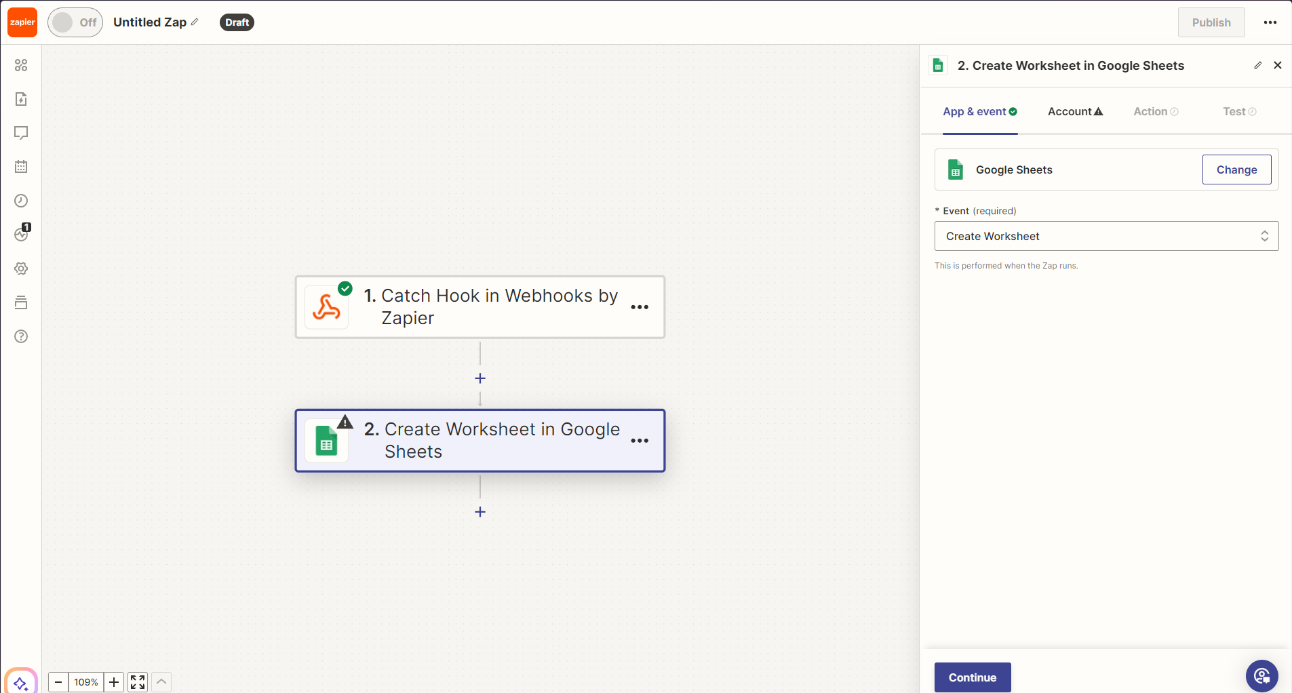The width and height of the screenshot is (1292, 693).
Task: Open the Create Worksheet event dropdown
Action: [1106, 235]
